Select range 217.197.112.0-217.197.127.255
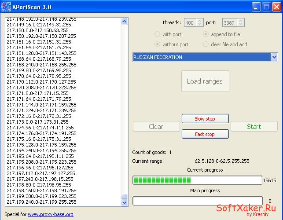 pos(41,173)
